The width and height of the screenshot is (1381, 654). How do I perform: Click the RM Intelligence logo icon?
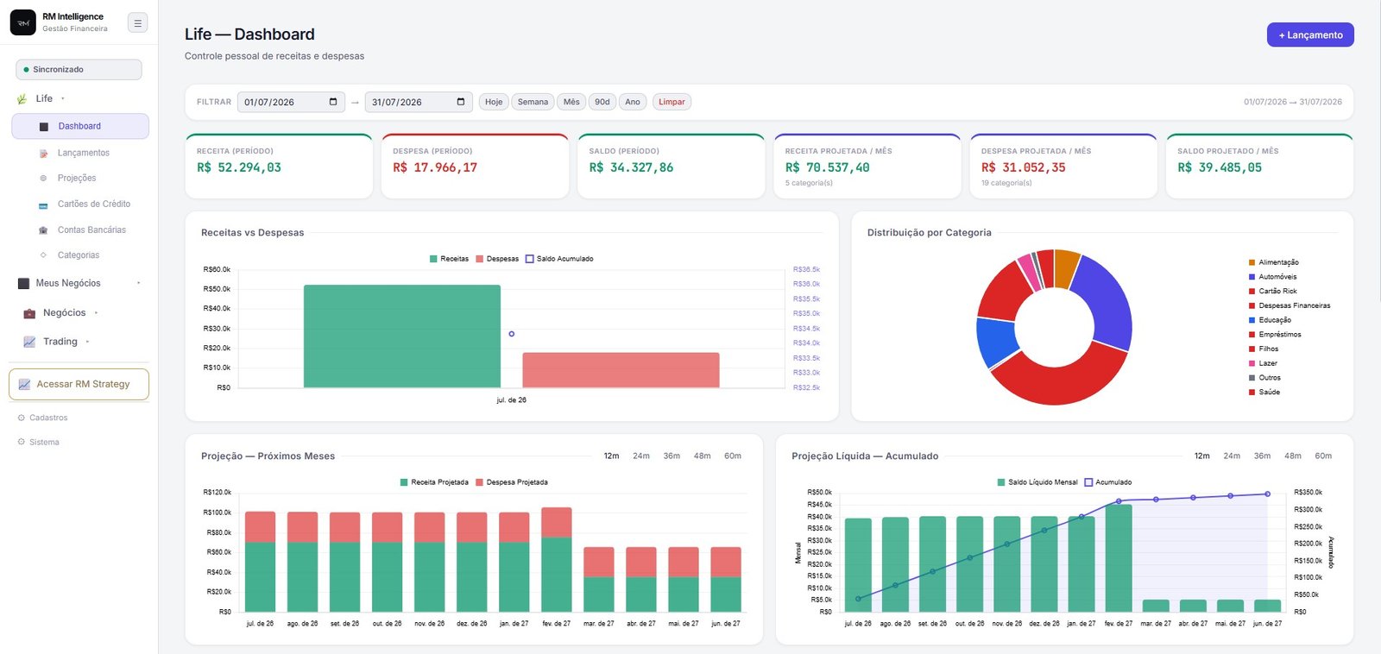click(23, 22)
